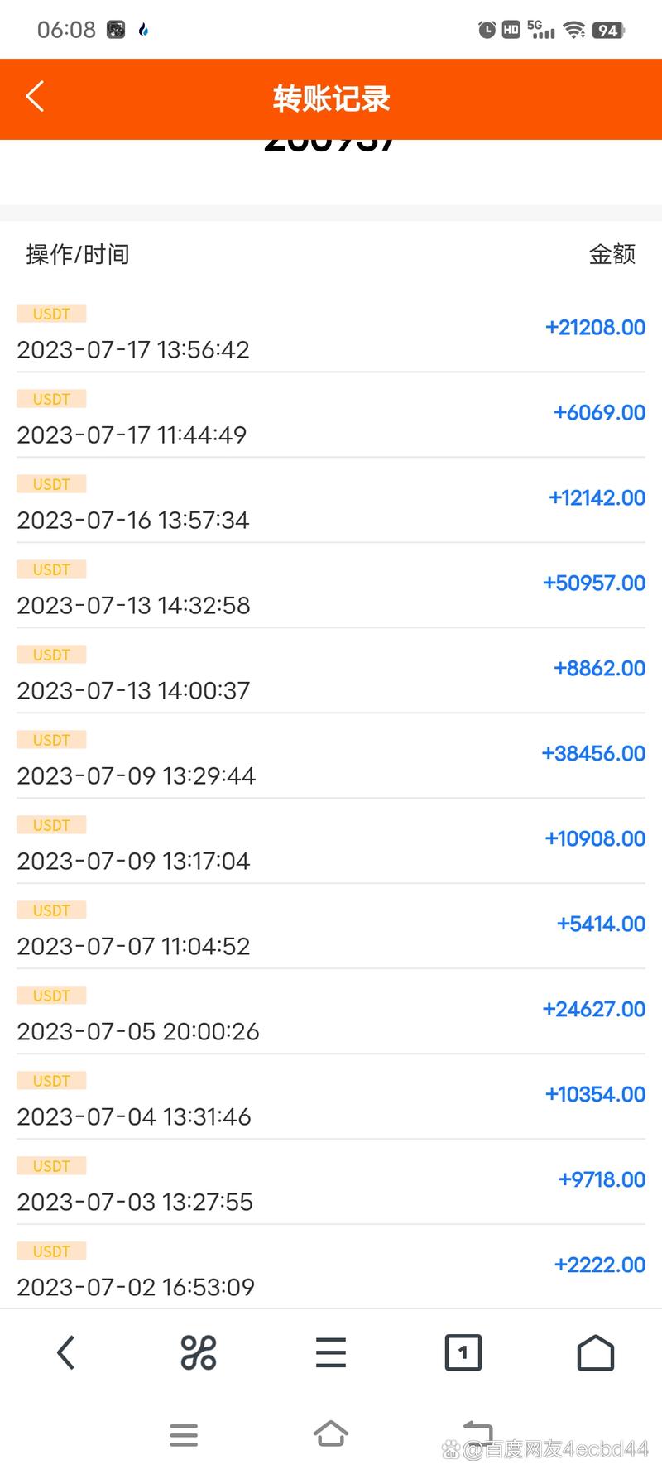Tap the back arrow in the orange header
The width and height of the screenshot is (662, 1474).
tap(35, 97)
